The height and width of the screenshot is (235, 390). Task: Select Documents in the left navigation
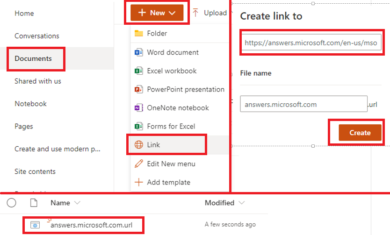pos(33,58)
